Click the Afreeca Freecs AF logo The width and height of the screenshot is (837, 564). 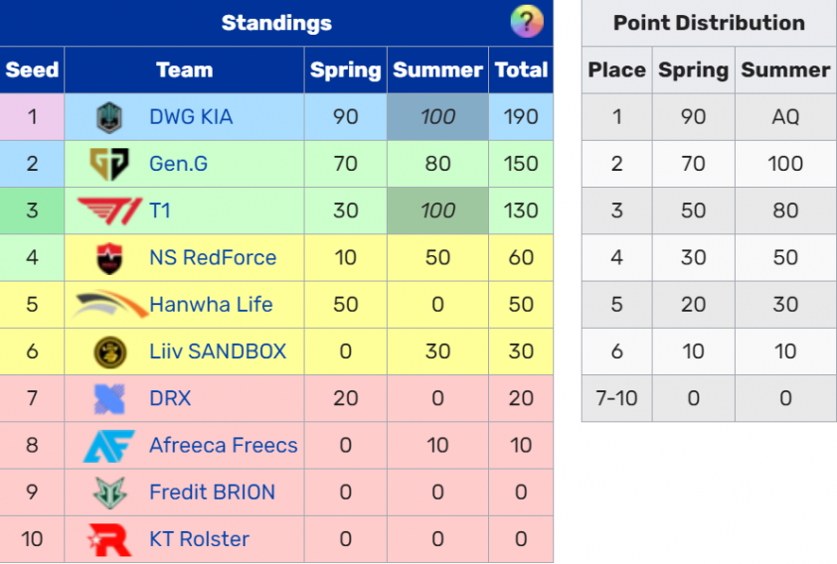[x=109, y=446]
